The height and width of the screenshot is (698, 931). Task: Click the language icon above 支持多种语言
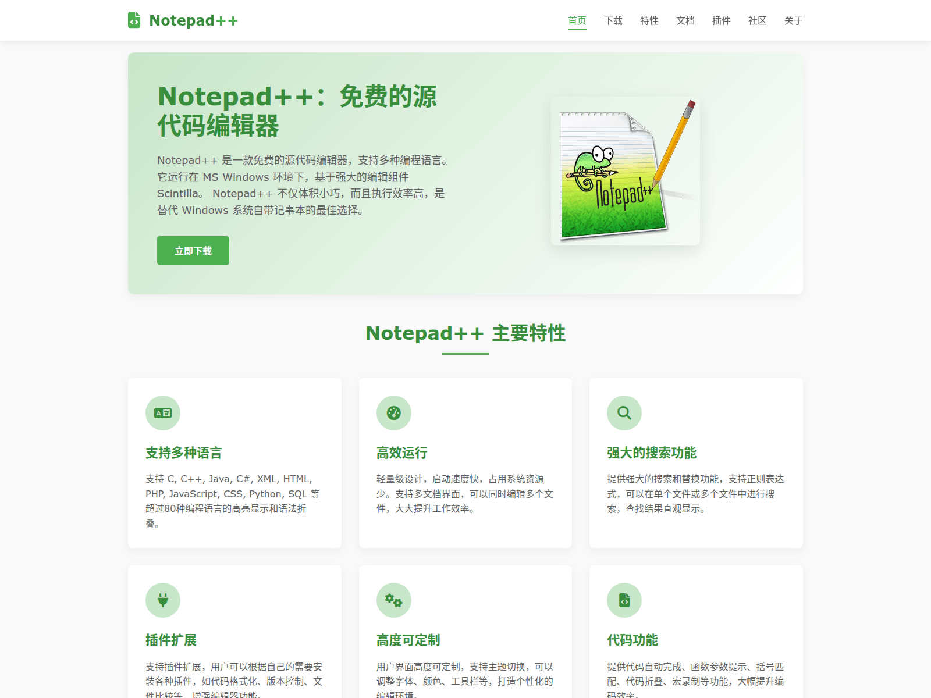[x=163, y=413]
